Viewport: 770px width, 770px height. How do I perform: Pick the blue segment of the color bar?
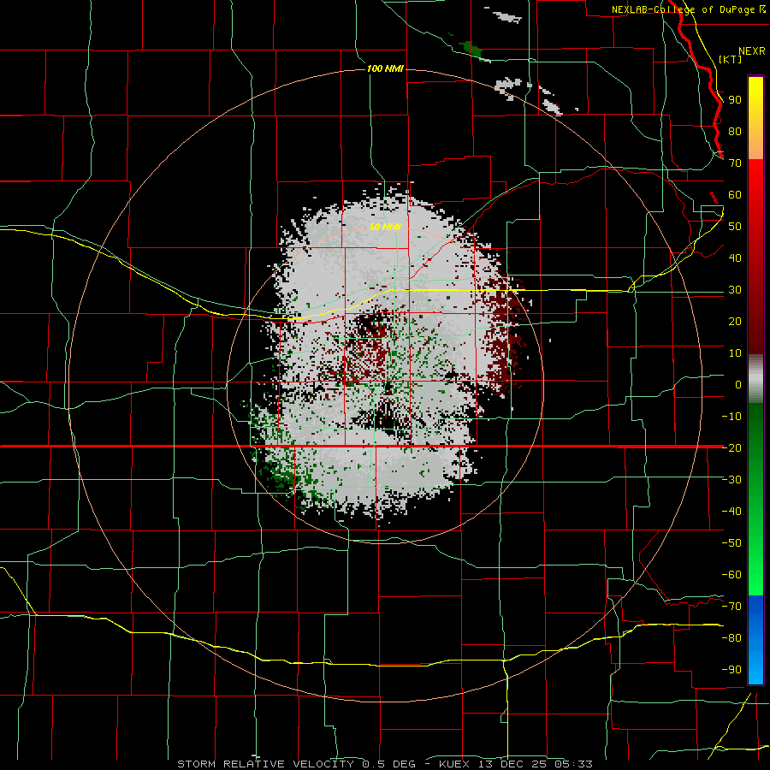click(755, 640)
